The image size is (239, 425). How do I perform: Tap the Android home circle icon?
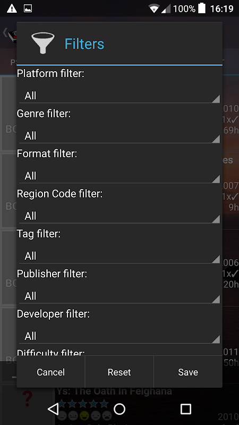tap(119, 409)
